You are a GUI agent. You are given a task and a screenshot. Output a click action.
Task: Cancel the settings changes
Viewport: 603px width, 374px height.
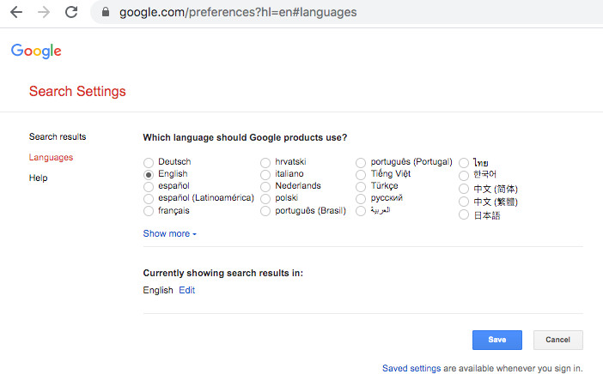557,340
